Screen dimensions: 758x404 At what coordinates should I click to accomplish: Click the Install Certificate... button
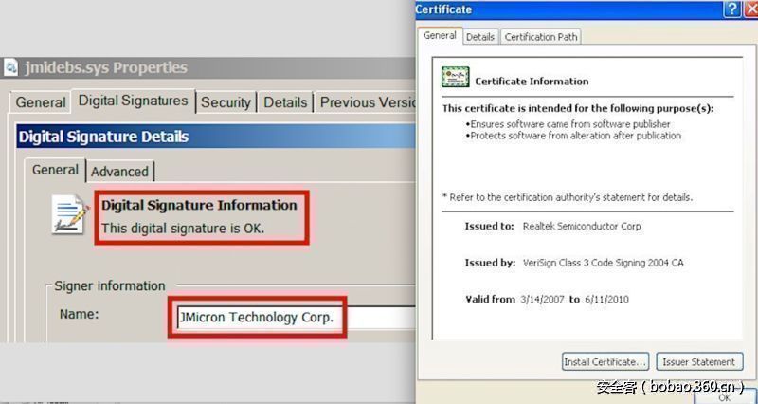[605, 361]
